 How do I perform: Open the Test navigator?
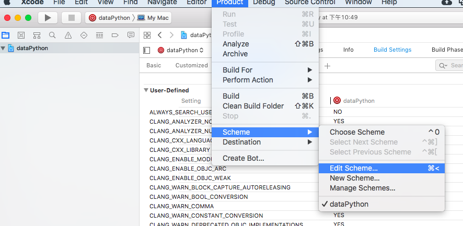[x=84, y=35]
